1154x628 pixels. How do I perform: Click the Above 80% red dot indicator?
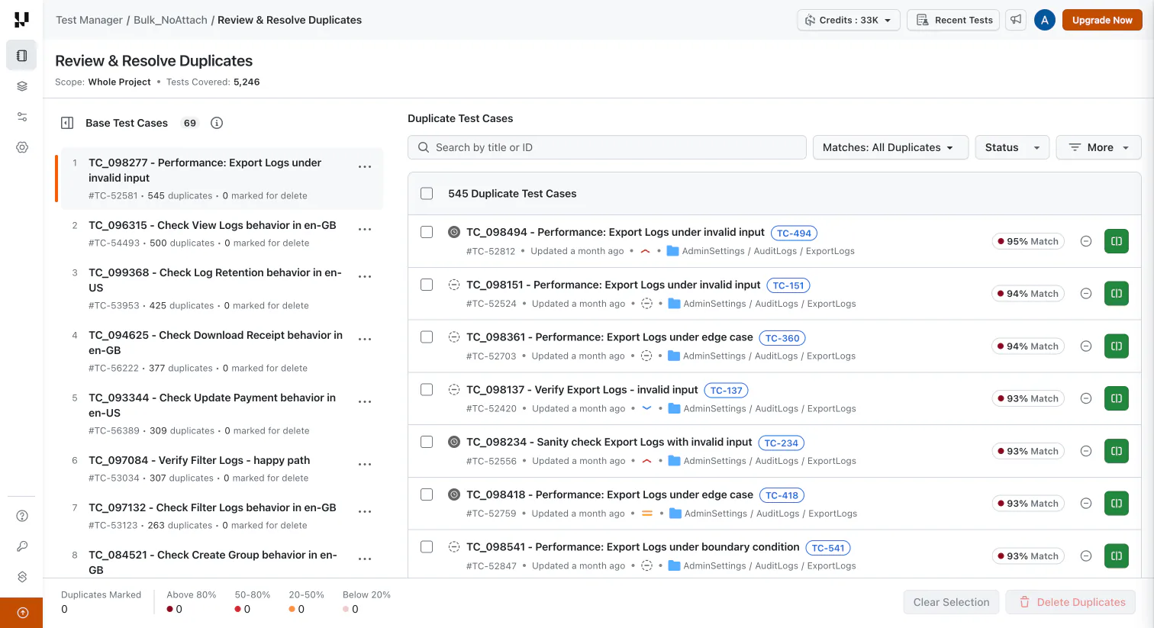pyautogui.click(x=170, y=609)
